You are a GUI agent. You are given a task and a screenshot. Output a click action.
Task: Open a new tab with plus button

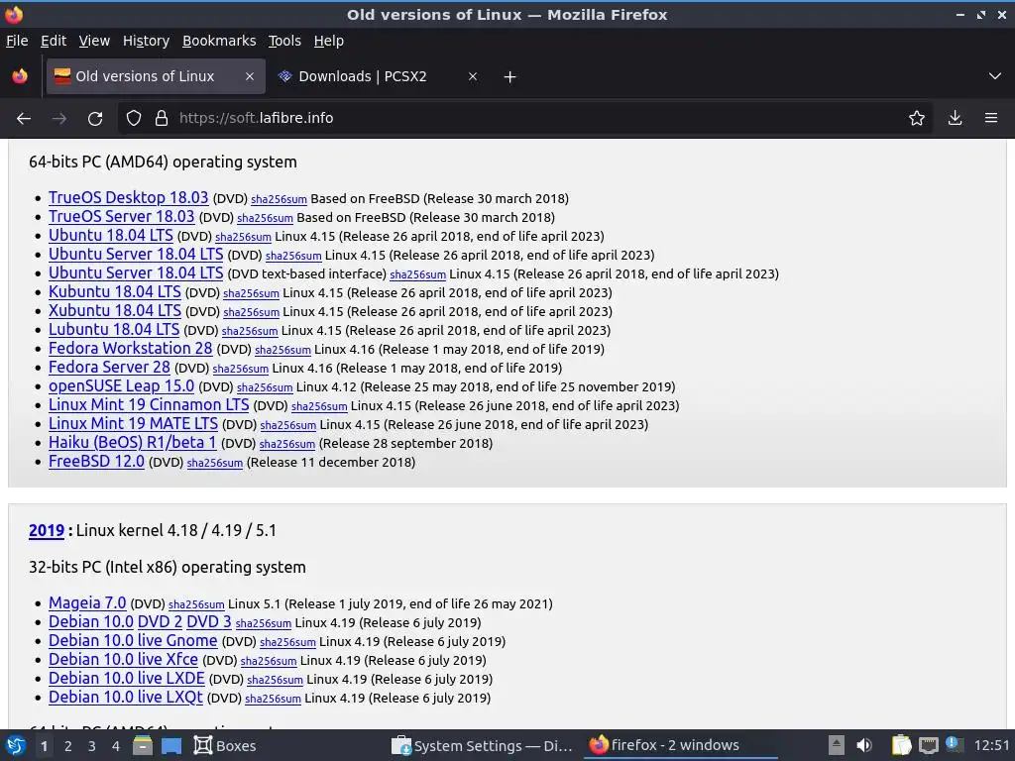510,77
